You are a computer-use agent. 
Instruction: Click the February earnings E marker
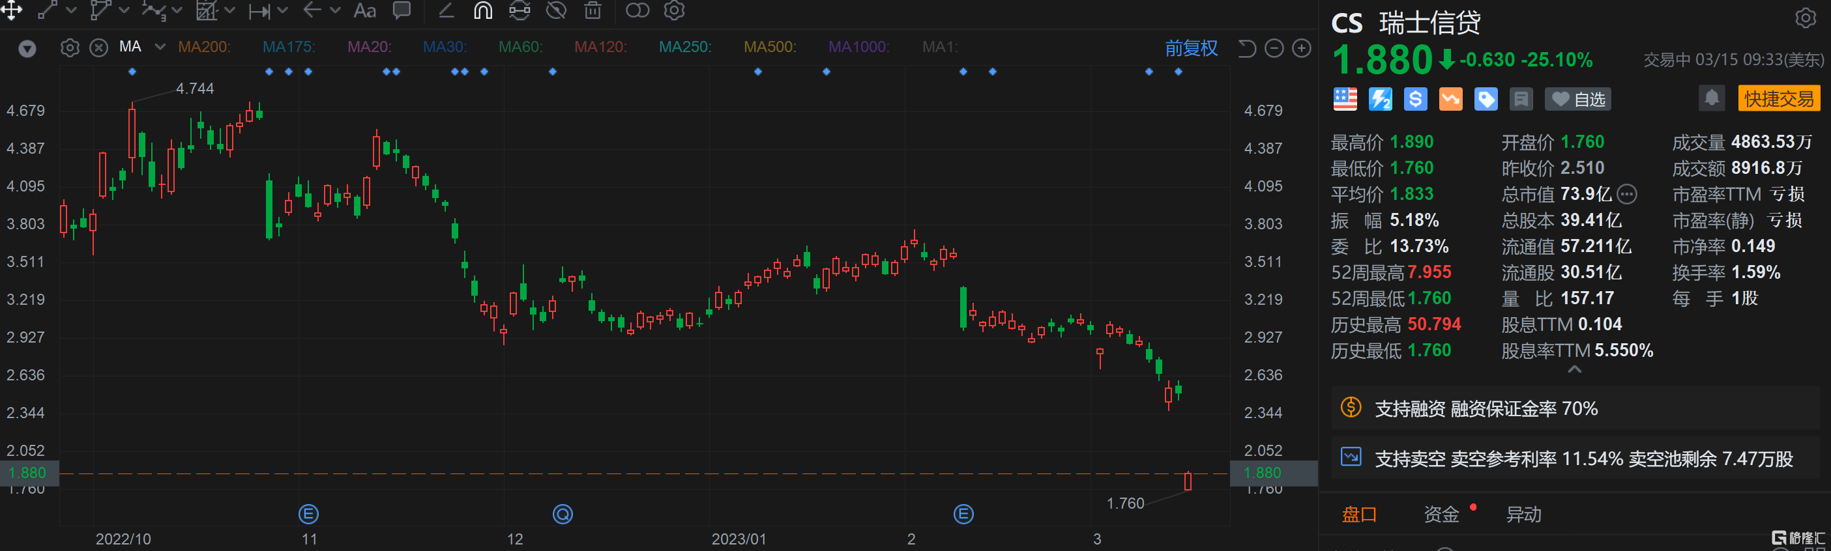[x=963, y=513]
